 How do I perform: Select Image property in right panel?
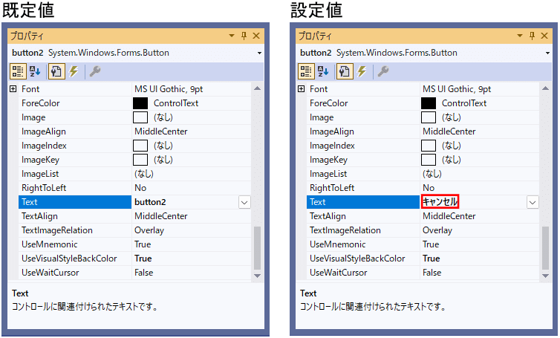coord(363,117)
